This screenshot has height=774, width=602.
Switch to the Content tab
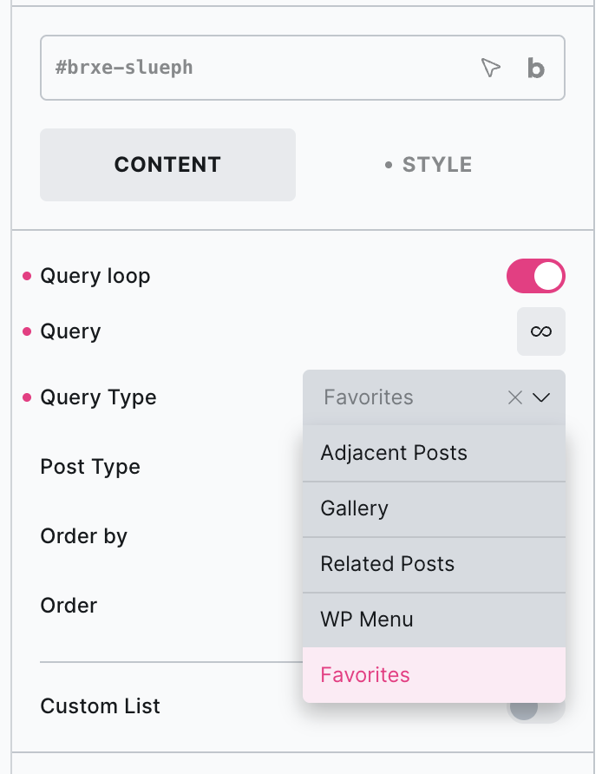pyautogui.click(x=167, y=165)
